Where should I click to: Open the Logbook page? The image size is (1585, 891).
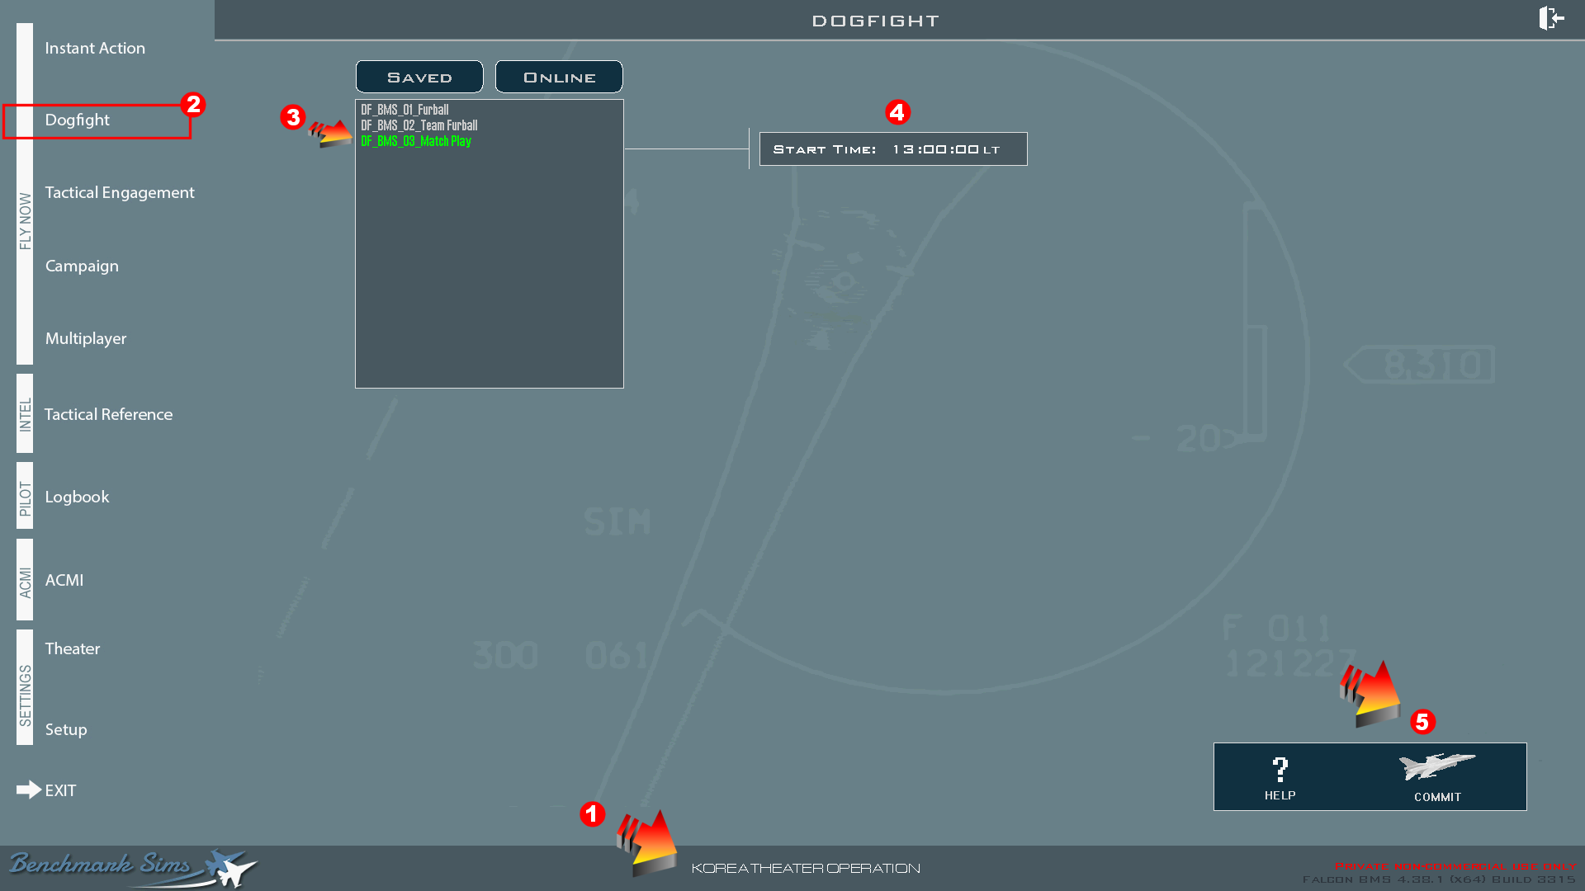(77, 497)
